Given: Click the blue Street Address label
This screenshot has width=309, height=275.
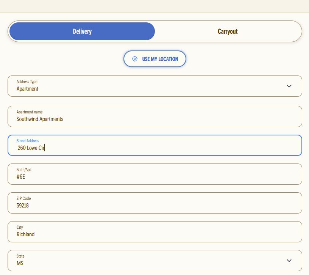Looking at the screenshot, I should tap(28, 141).
